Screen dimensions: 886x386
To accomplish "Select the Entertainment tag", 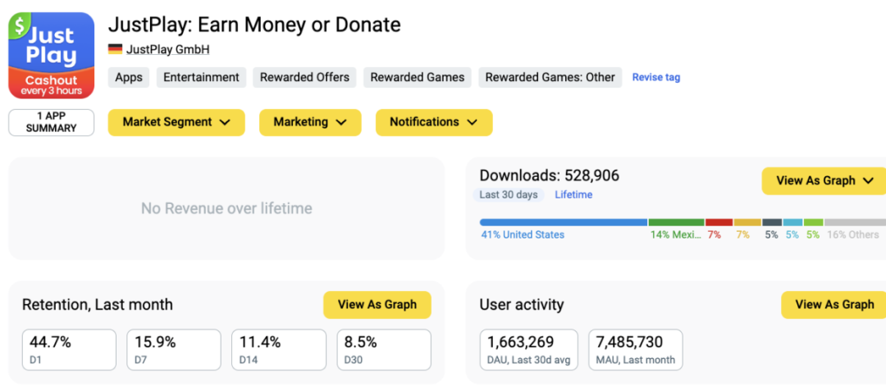I will pos(201,77).
